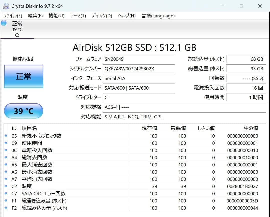Click status dot of row C2 温度
Image resolution: width=270 pixels, height=217 pixels.
[6, 186]
